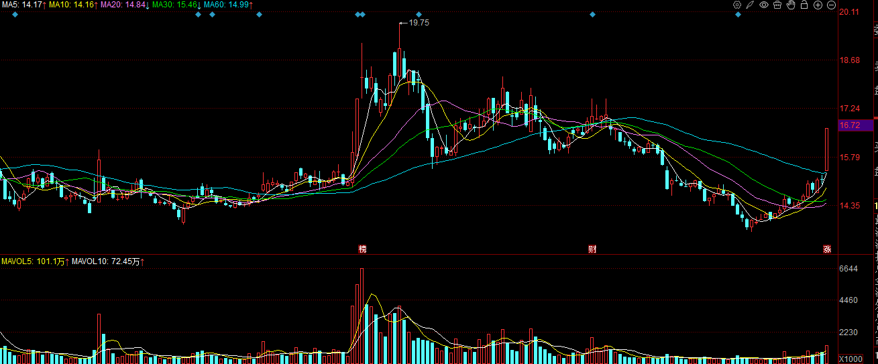
Task: Click blue diamond marker below the gear icon
Action: point(738,15)
